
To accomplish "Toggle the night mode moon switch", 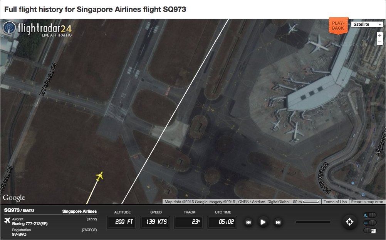I will point(370,215).
